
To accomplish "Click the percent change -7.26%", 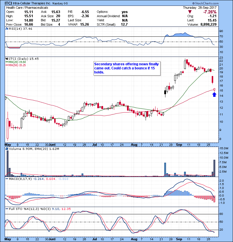I will (x=210, y=12).
